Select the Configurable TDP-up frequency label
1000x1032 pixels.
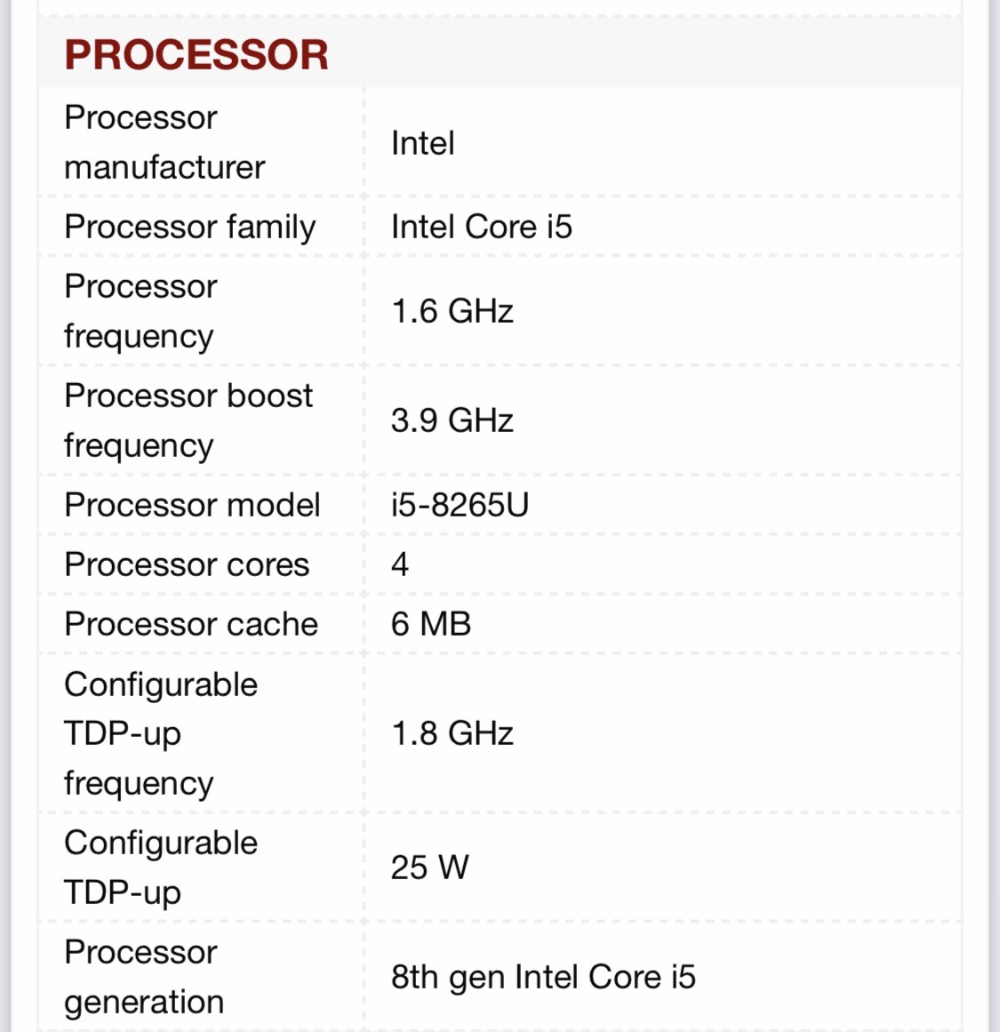161,733
